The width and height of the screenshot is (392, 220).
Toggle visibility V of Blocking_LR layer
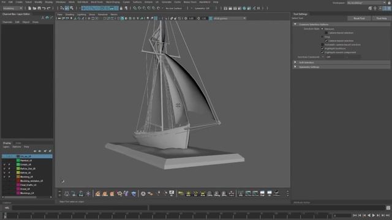tap(4, 177)
